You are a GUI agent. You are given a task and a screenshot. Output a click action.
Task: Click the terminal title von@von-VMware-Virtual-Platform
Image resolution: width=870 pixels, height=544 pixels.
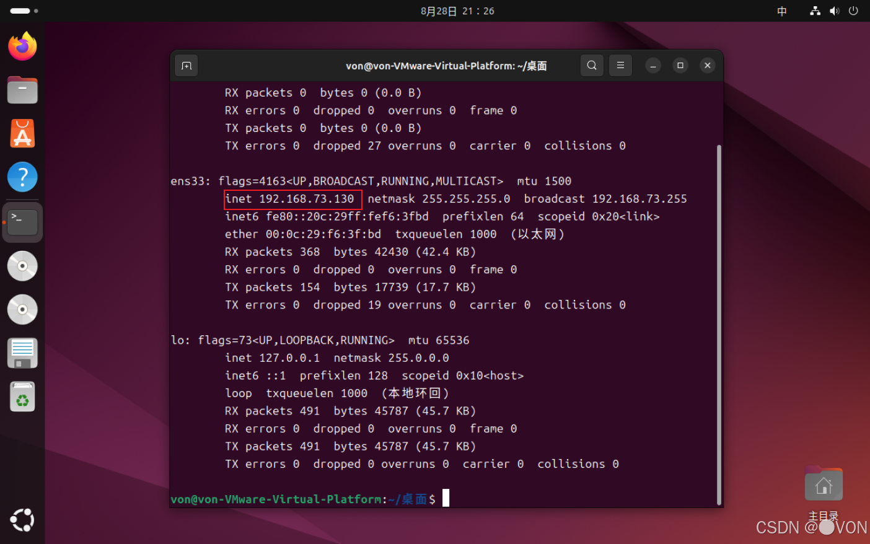coord(446,66)
